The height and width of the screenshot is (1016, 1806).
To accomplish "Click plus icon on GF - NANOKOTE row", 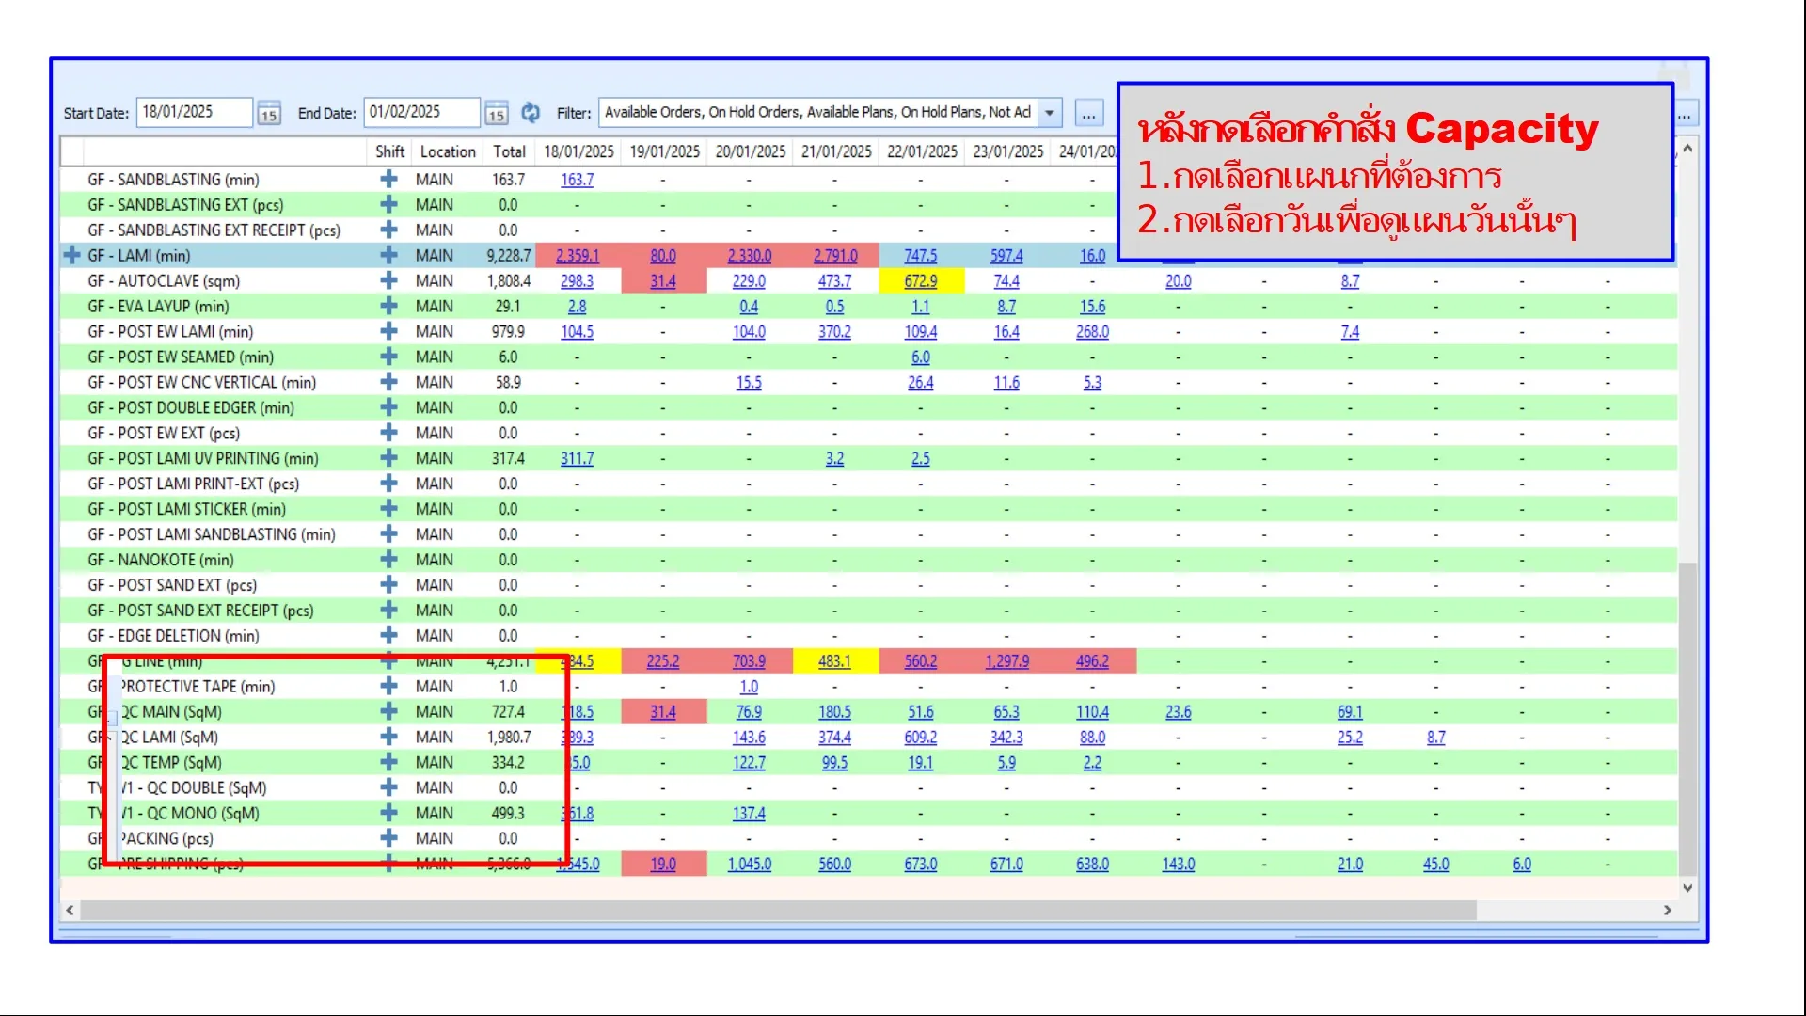I will click(388, 560).
